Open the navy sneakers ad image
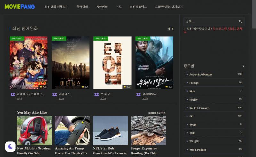 (x=110, y=131)
